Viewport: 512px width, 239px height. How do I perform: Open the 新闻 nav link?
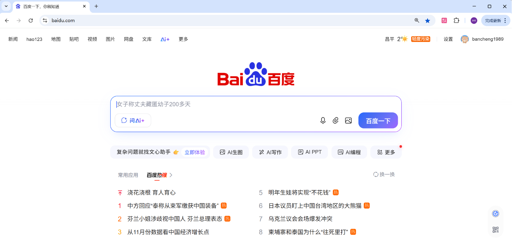13,39
